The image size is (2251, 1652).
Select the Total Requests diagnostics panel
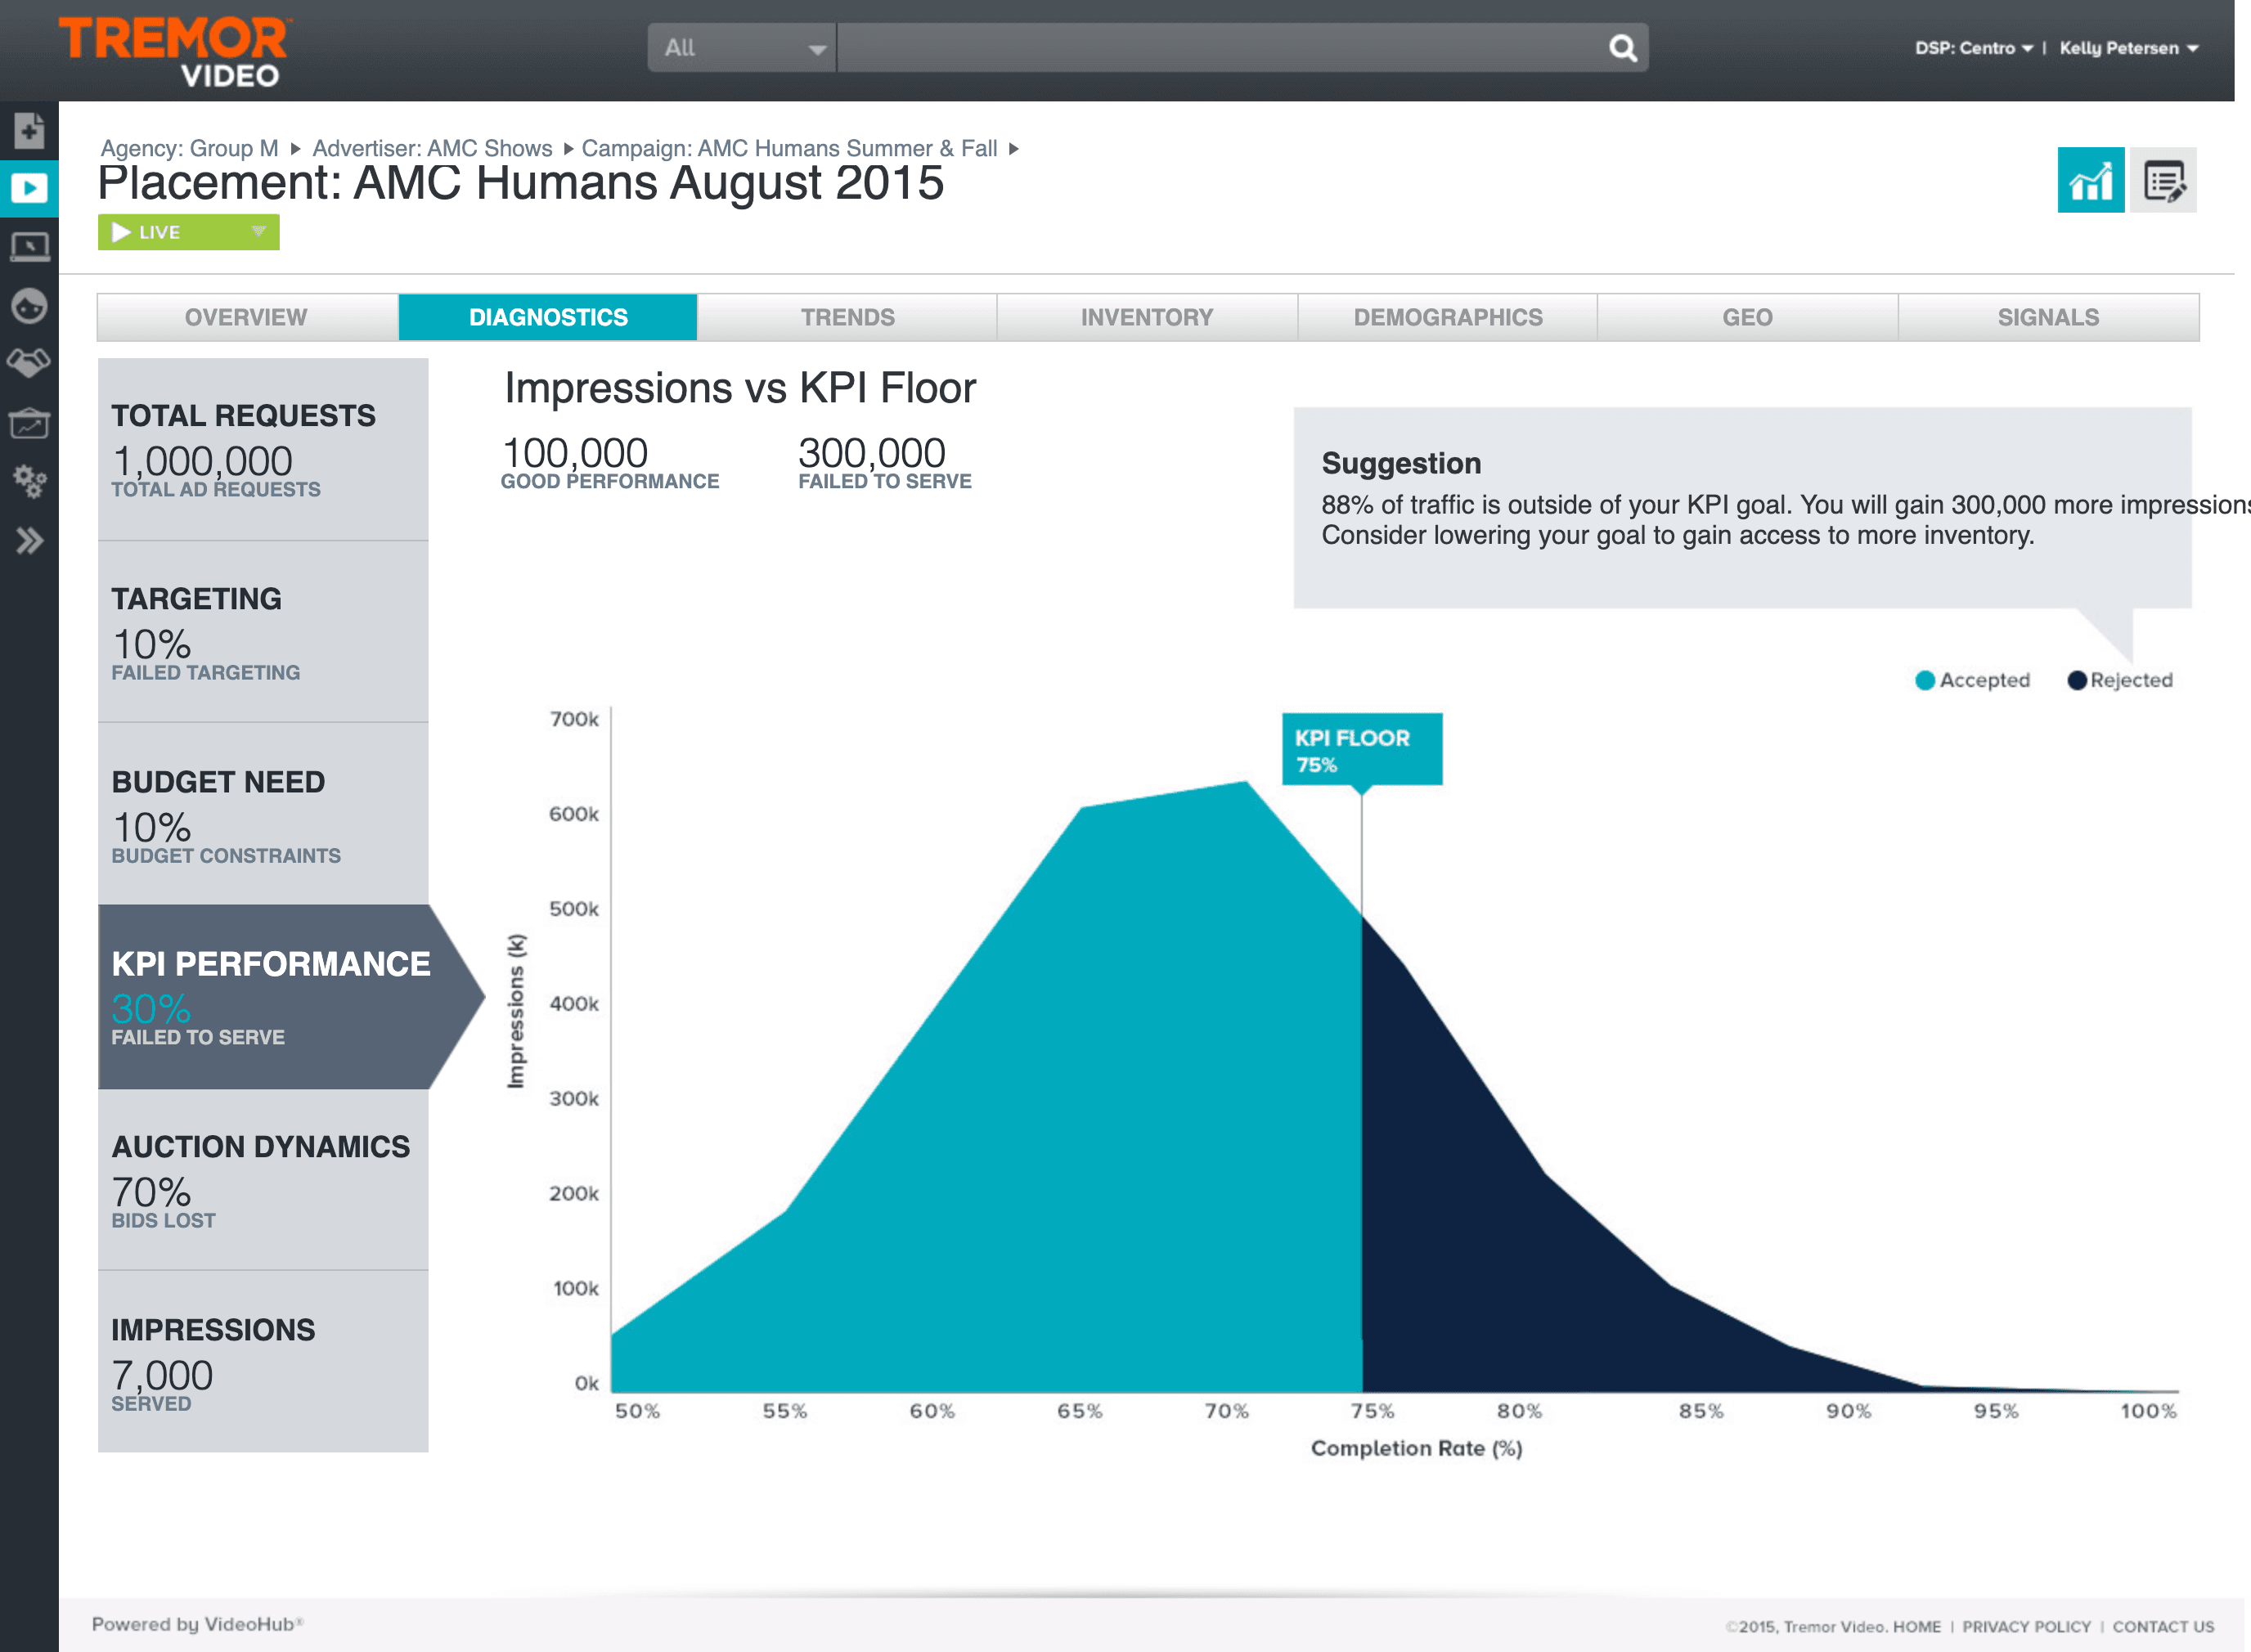click(263, 449)
